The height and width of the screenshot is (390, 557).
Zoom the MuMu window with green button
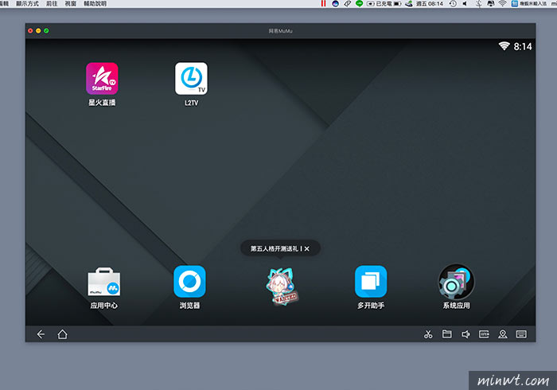[x=46, y=31]
